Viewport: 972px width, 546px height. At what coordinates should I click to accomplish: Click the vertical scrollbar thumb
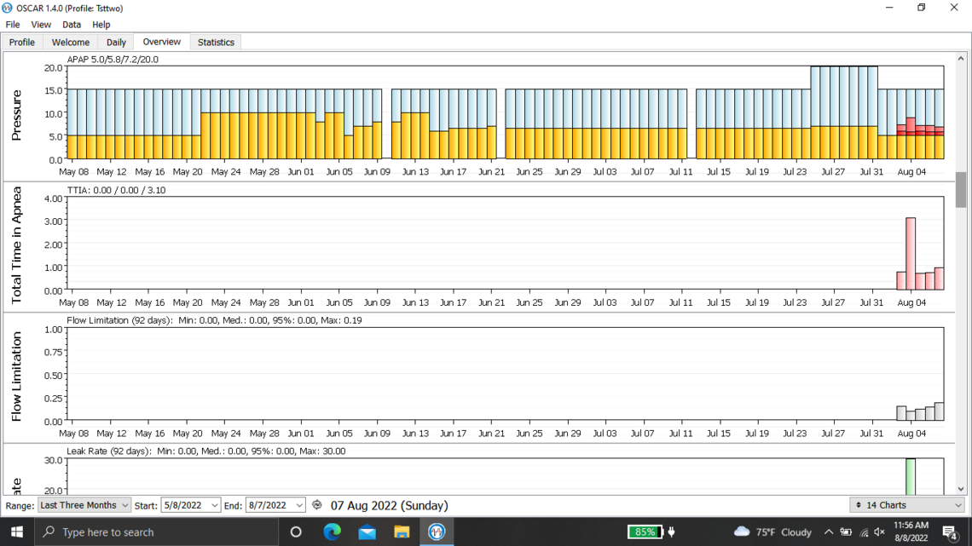click(x=961, y=189)
